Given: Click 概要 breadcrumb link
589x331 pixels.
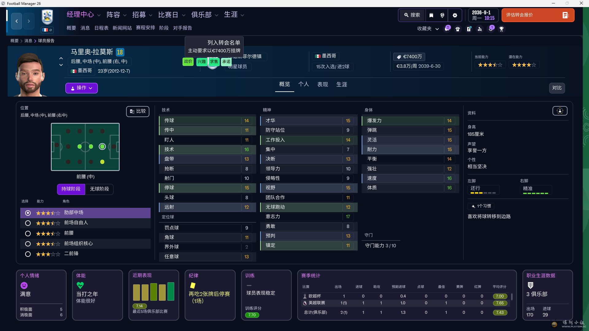Looking at the screenshot, I should [14, 41].
